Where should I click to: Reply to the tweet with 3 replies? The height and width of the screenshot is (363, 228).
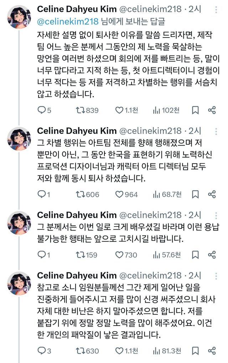(x=41, y=351)
